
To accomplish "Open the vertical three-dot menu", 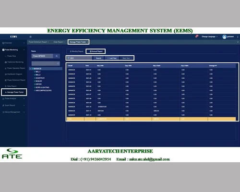I will (238, 37).
